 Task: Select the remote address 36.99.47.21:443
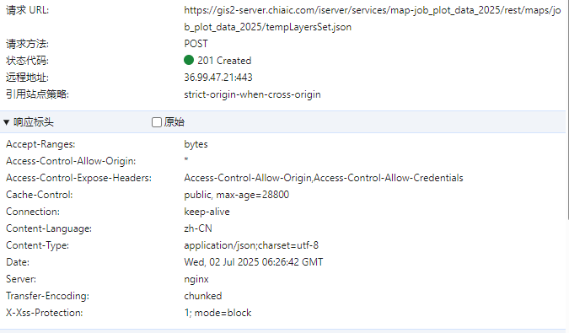218,78
